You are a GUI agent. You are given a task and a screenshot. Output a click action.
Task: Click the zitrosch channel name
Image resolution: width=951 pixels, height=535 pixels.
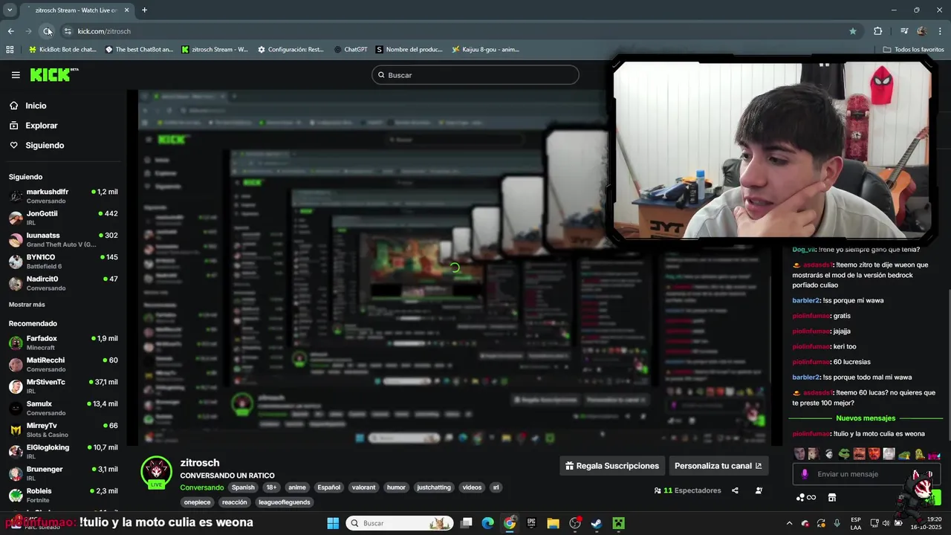(x=201, y=462)
